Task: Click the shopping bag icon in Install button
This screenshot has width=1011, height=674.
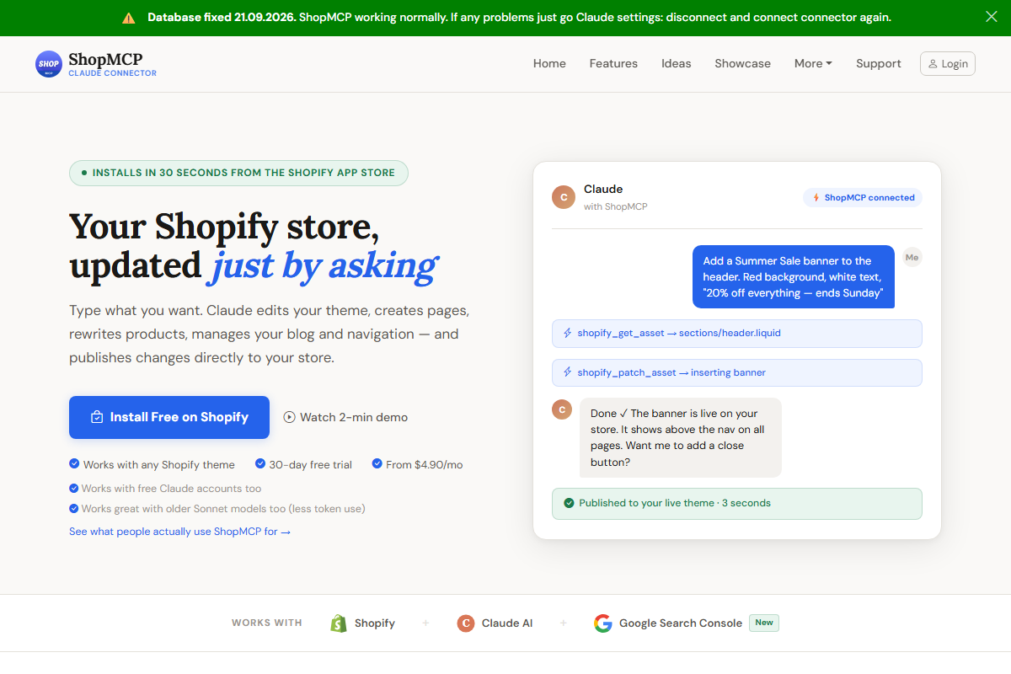Action: [x=97, y=417]
